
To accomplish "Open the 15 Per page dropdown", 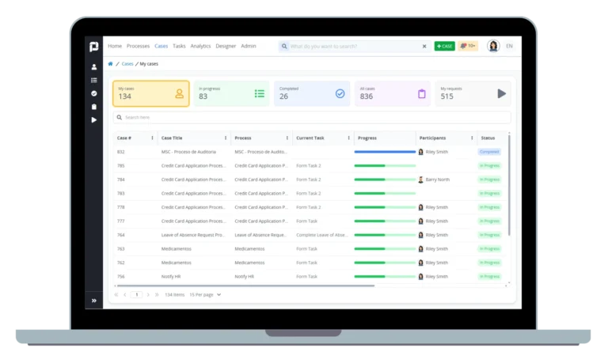I will (x=205, y=295).
